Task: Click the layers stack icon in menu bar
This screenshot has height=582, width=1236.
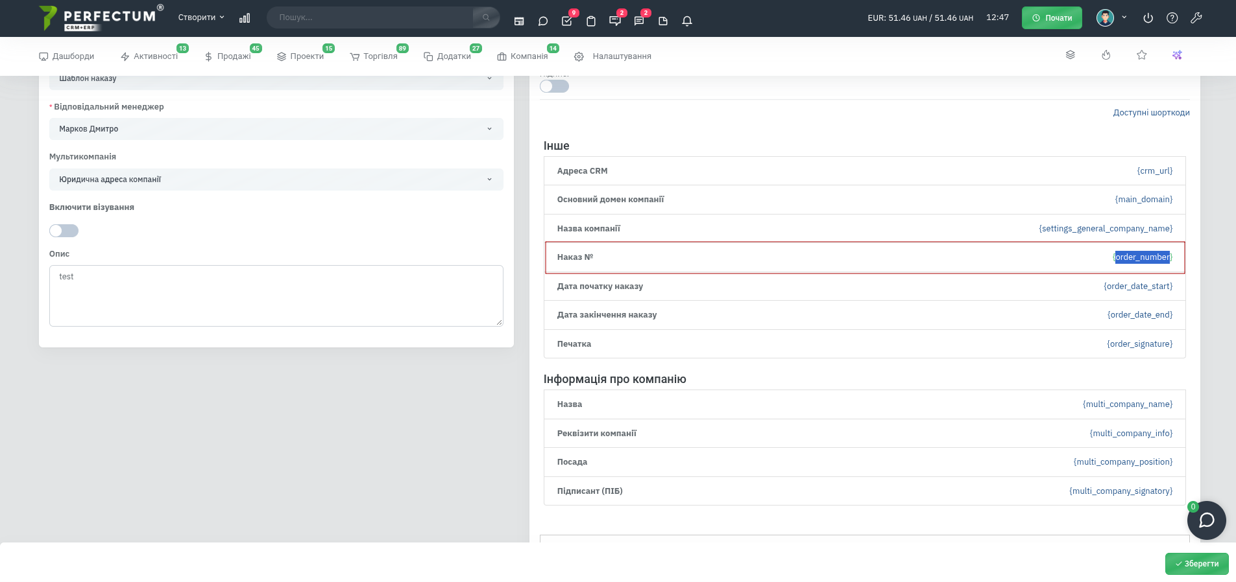Action: click(1071, 55)
